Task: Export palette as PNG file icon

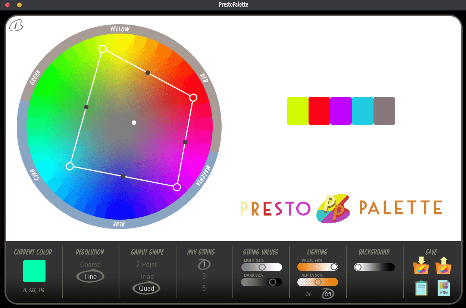Action: tap(444, 288)
